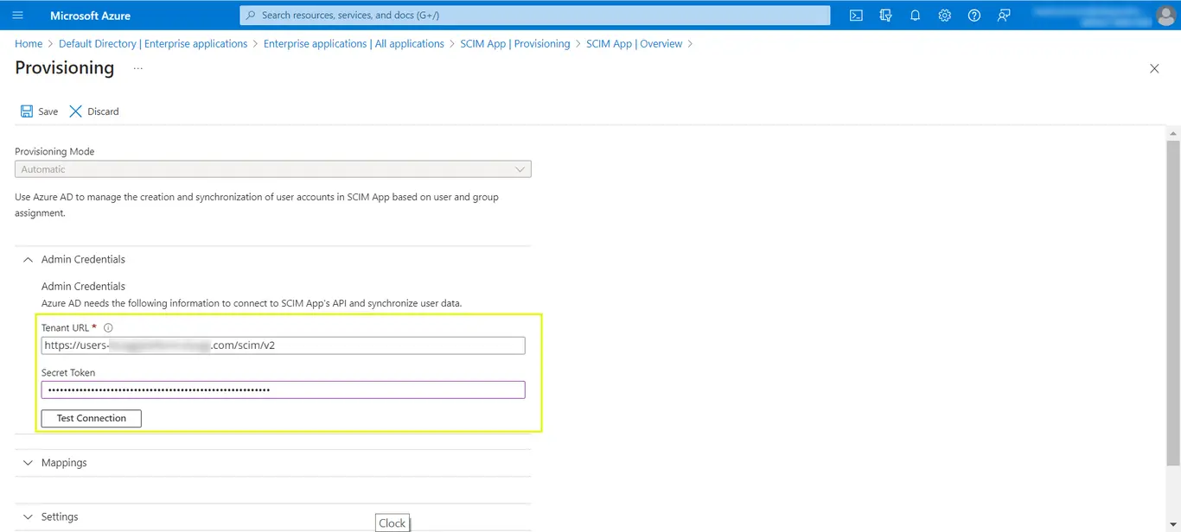Click the Tenant URL input field
The width and height of the screenshot is (1181, 532).
(x=284, y=345)
